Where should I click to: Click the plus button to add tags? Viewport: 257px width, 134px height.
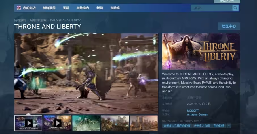coord(229,126)
